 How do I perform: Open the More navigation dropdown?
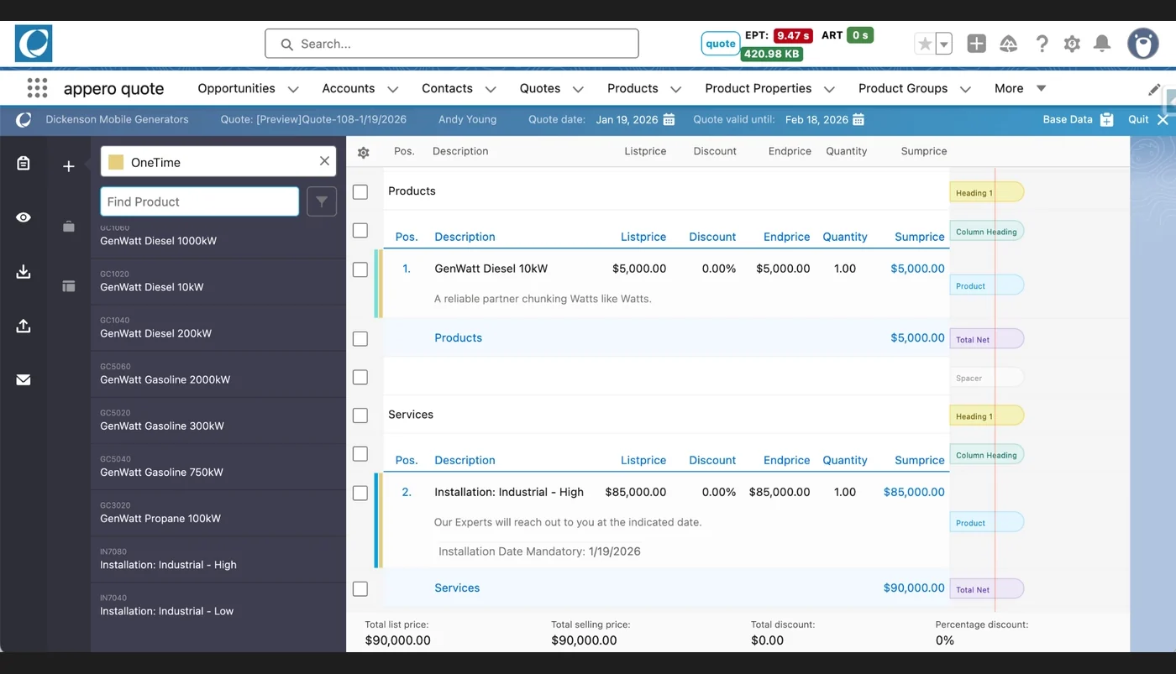click(x=1020, y=88)
